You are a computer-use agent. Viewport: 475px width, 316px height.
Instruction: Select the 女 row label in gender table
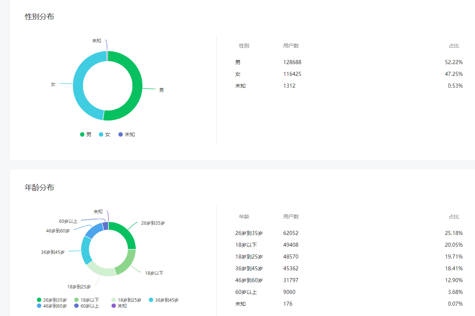[238, 74]
